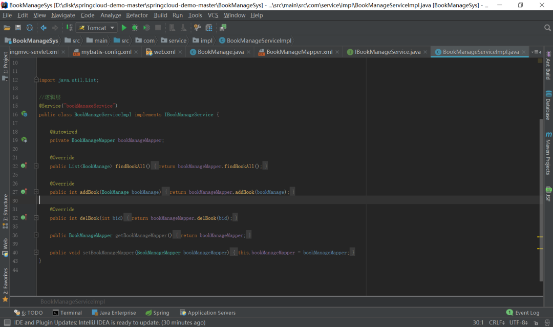Expand the folded addBook method body
This screenshot has width=553, height=327.
click(36, 192)
